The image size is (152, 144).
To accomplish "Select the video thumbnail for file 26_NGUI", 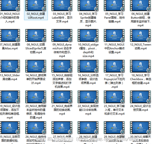I will click(36, 128).
